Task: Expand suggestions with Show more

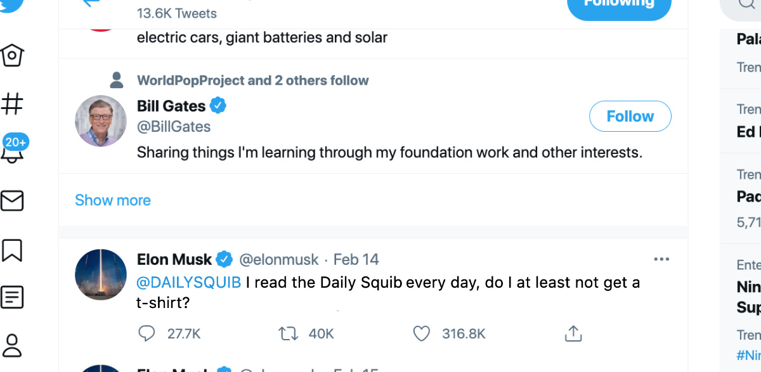Action: (x=113, y=200)
